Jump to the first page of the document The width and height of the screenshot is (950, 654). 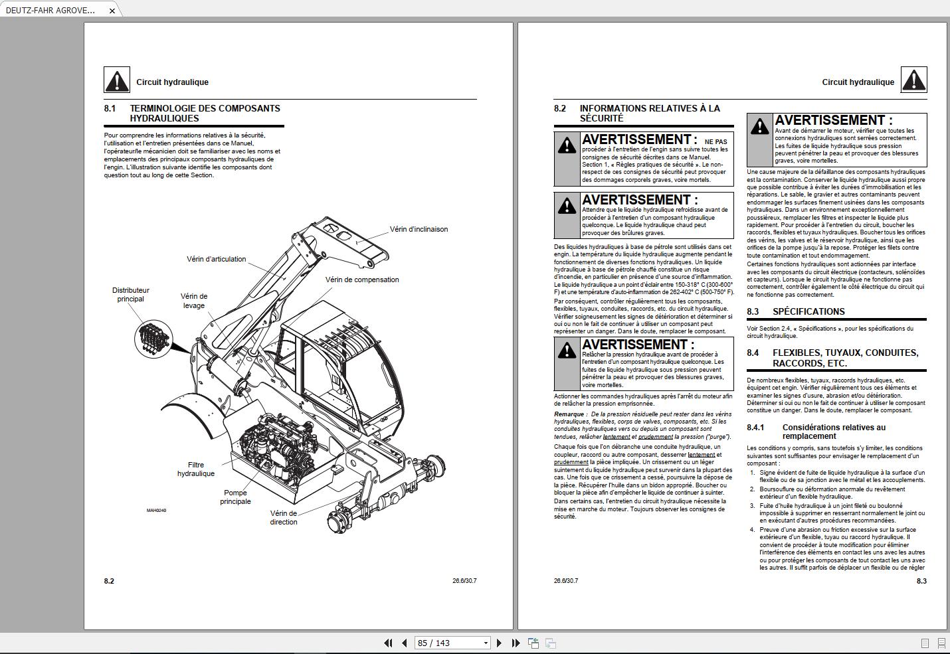pos(388,643)
